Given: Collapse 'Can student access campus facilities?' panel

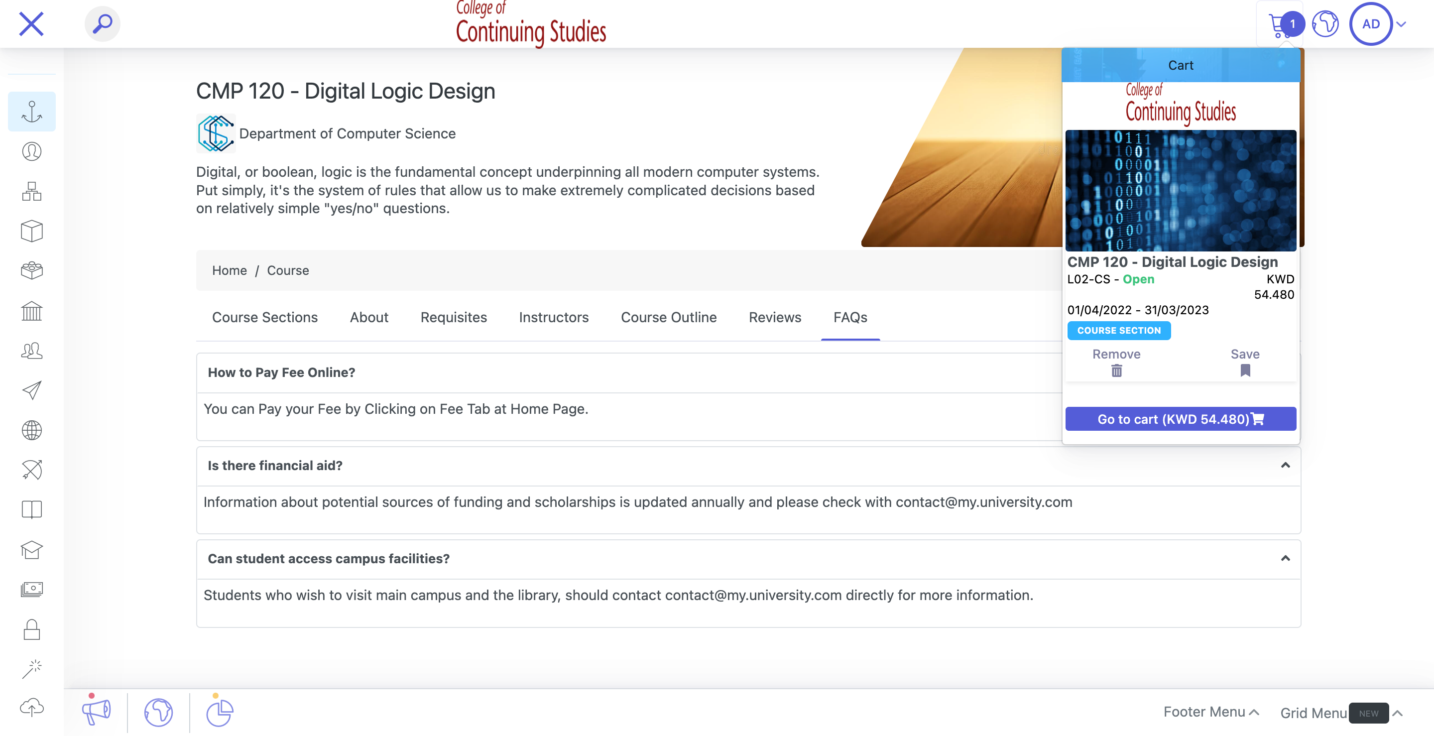Looking at the screenshot, I should tap(1285, 558).
